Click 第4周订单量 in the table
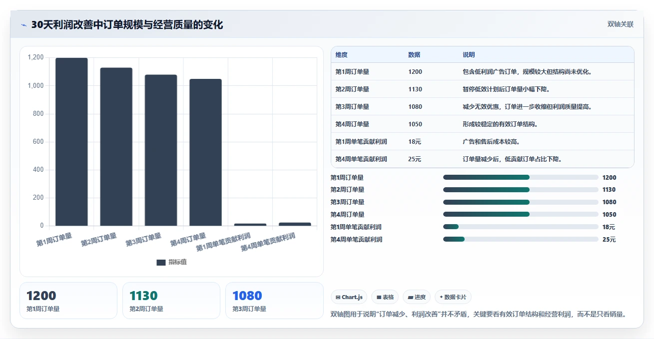 (352, 124)
